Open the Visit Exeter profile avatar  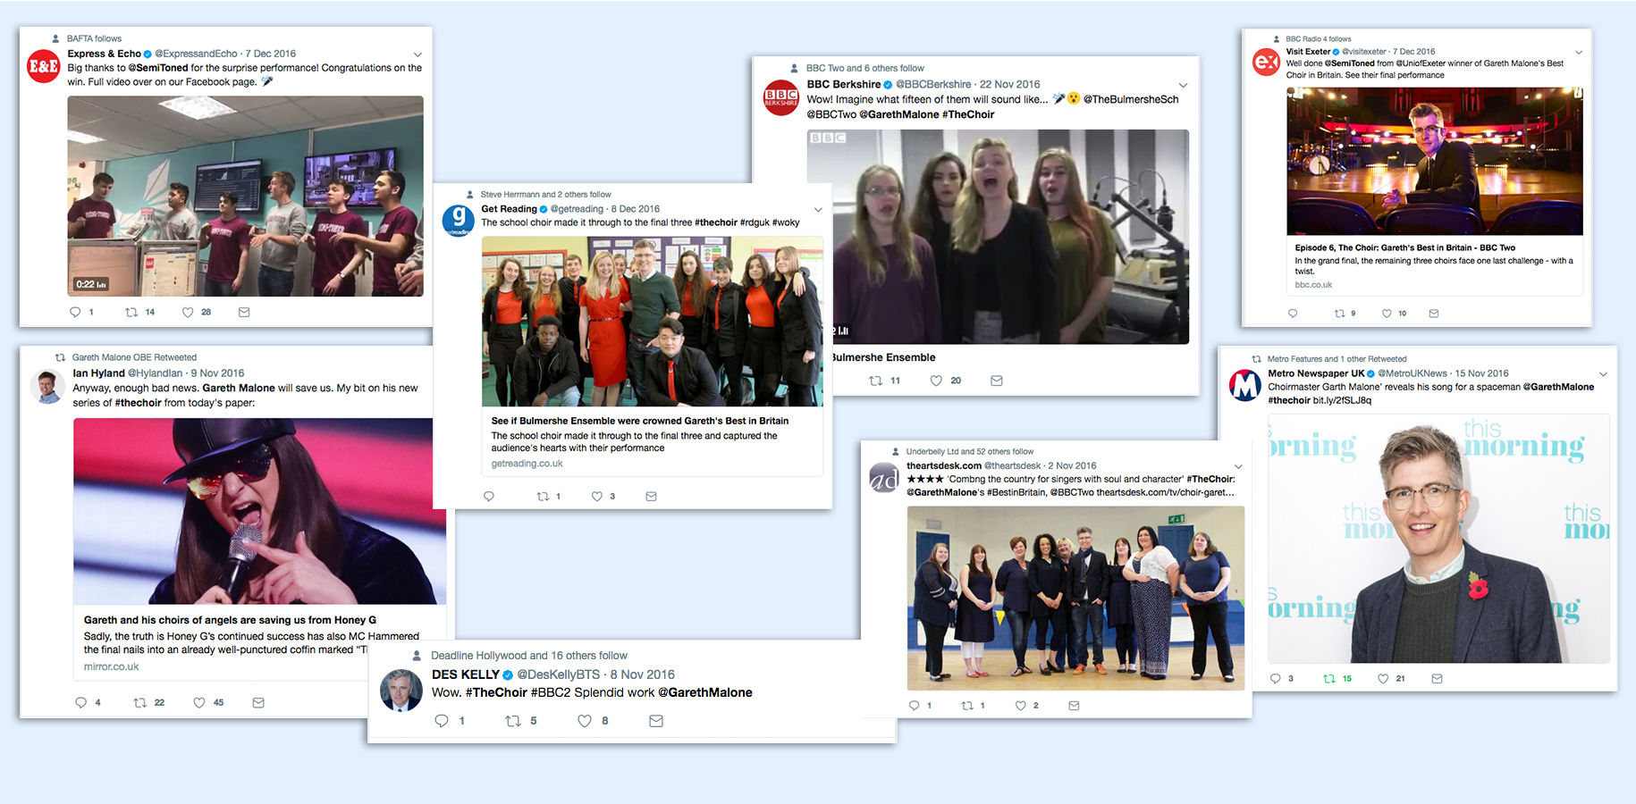coord(1266,63)
